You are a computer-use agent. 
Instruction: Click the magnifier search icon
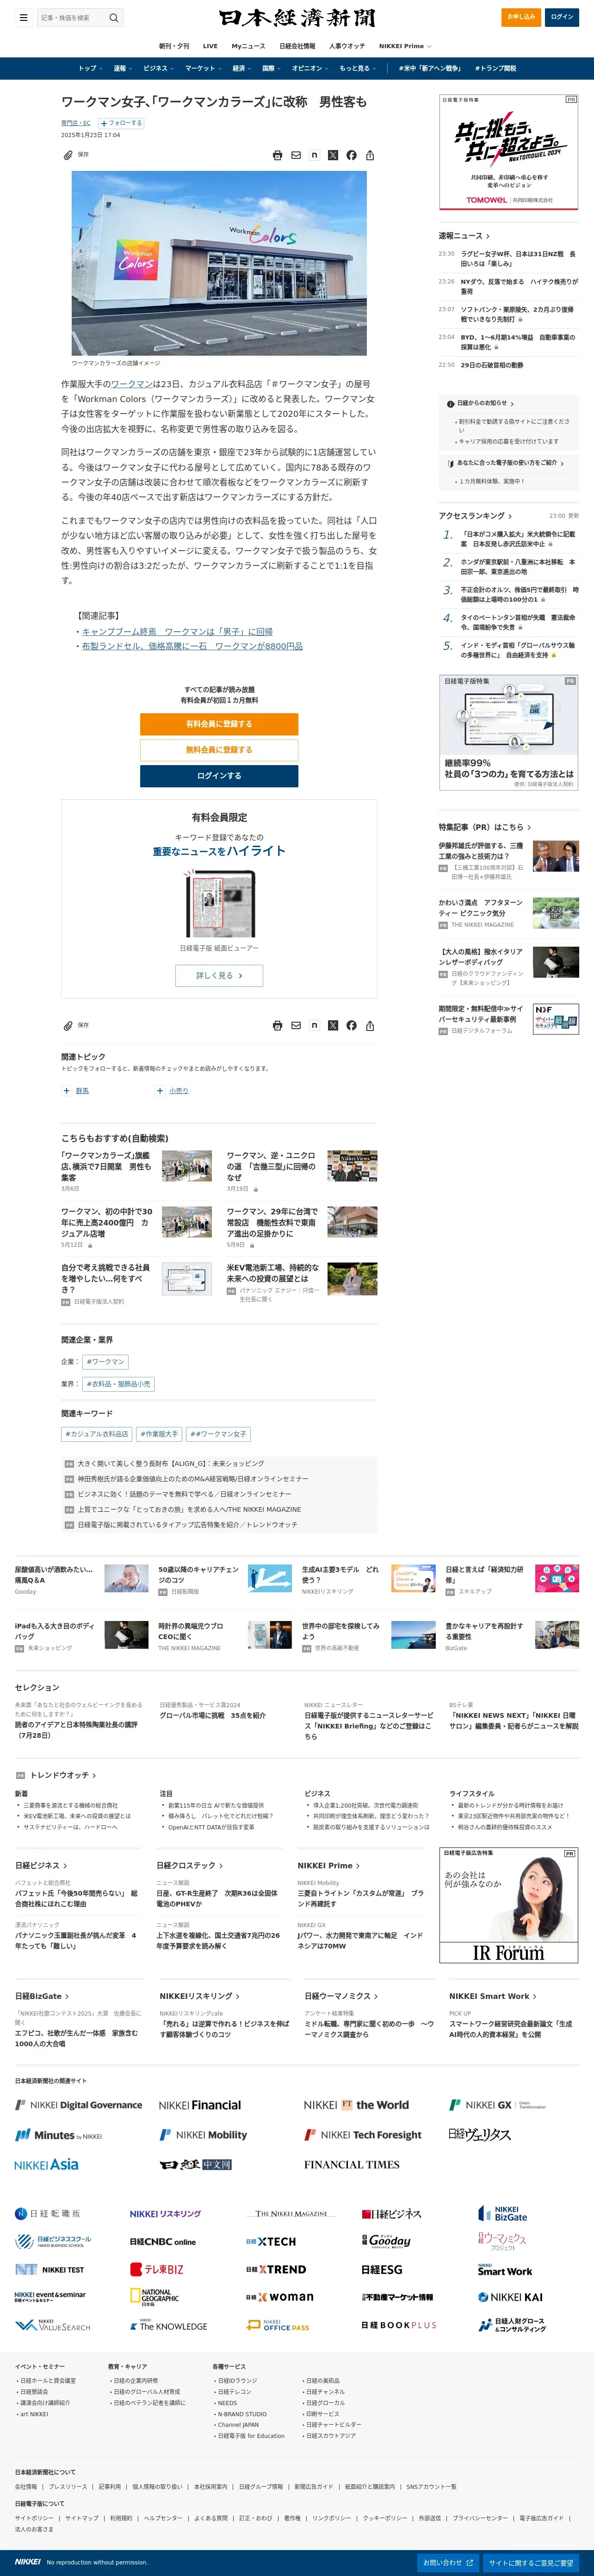[114, 17]
